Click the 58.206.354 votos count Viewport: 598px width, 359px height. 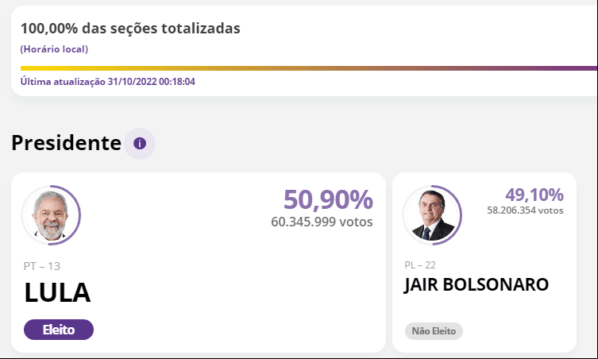click(x=525, y=210)
